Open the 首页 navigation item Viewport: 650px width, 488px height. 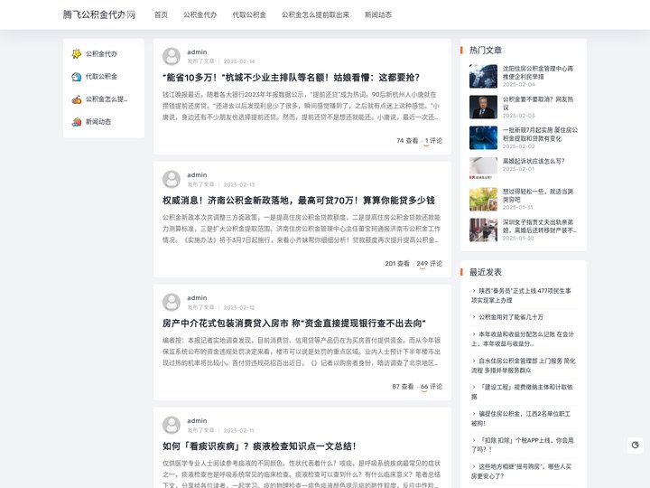(x=161, y=15)
